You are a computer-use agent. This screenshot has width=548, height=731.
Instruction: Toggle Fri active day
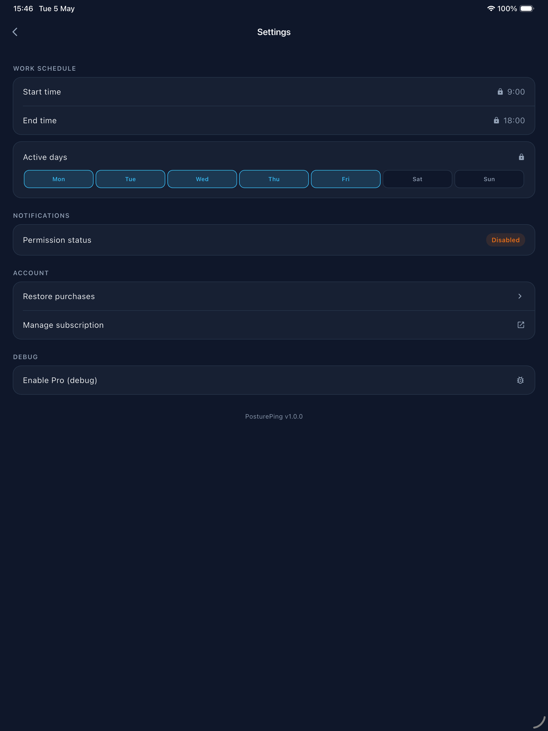point(345,179)
